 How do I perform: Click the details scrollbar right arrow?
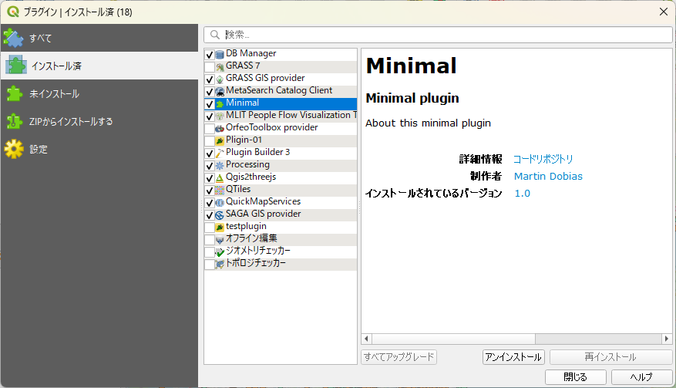667,339
